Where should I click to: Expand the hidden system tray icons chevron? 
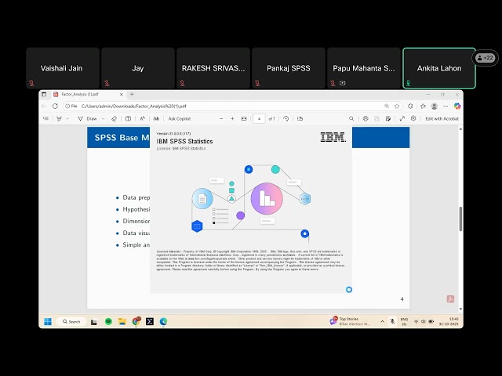(382, 322)
